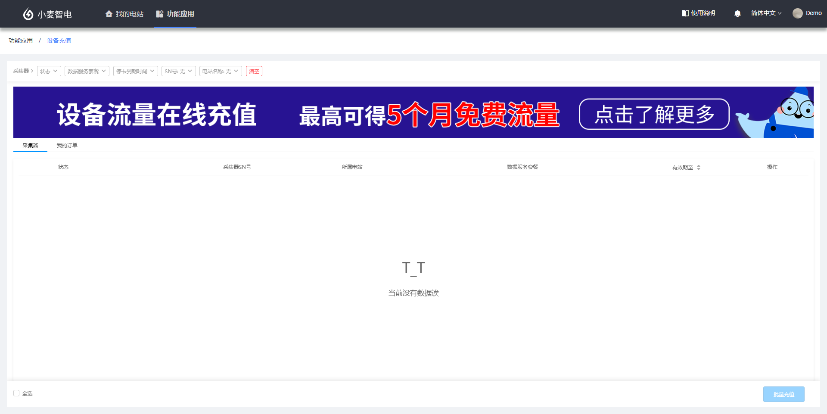Sort by 有效期至 column arrows
The height and width of the screenshot is (414, 827).
pyautogui.click(x=699, y=167)
